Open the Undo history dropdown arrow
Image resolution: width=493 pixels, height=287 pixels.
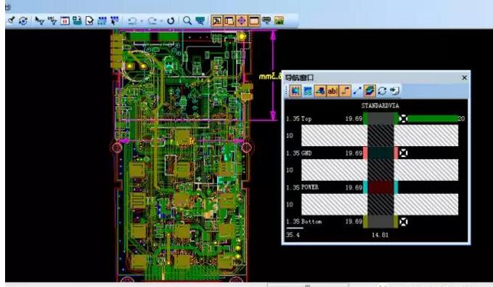(x=142, y=21)
